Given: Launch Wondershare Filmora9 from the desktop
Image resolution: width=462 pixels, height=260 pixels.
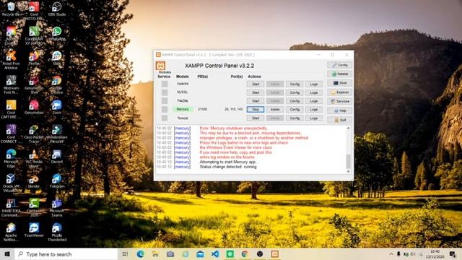Looking at the screenshot, I should coord(56,134).
